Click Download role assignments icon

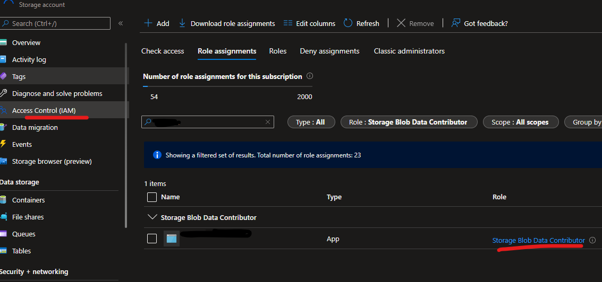point(182,23)
